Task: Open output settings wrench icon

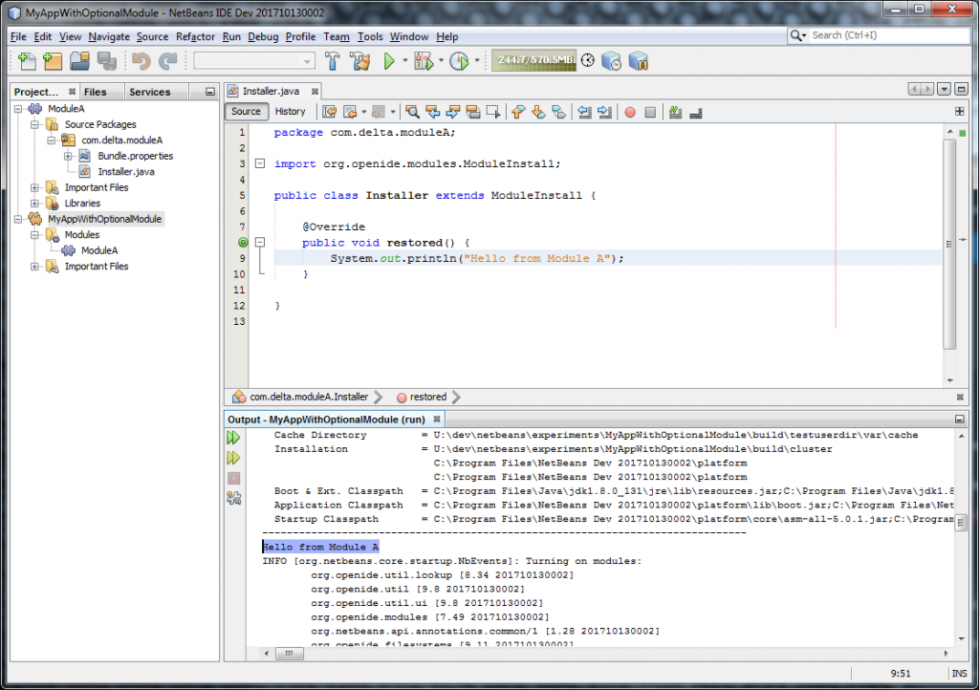Action: pyautogui.click(x=233, y=498)
